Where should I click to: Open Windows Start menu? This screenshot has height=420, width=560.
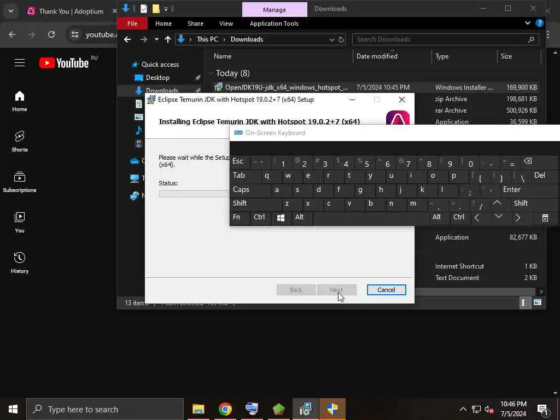coord(13,409)
